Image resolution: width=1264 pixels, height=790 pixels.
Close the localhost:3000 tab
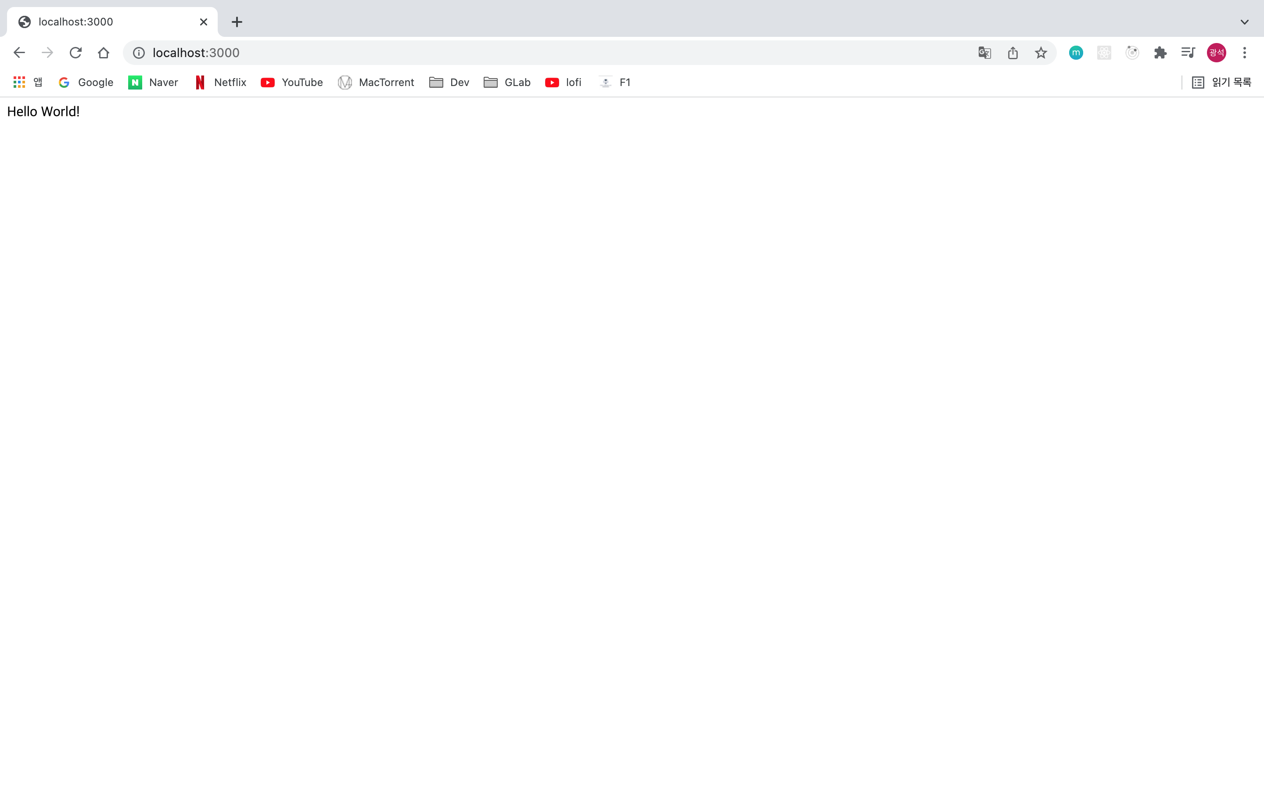pyautogui.click(x=204, y=22)
